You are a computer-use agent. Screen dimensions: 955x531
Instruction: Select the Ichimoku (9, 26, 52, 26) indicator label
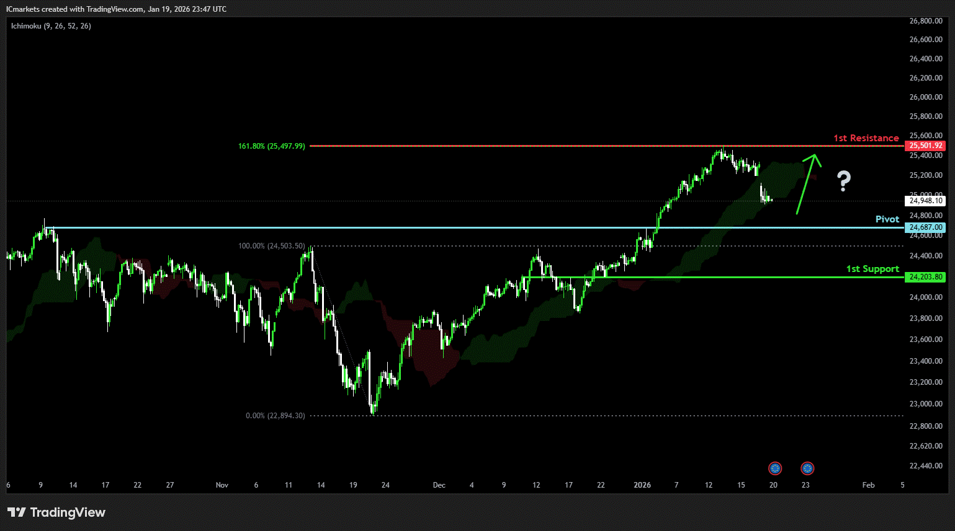tap(51, 26)
